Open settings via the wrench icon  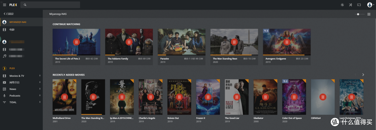coord(351,5)
